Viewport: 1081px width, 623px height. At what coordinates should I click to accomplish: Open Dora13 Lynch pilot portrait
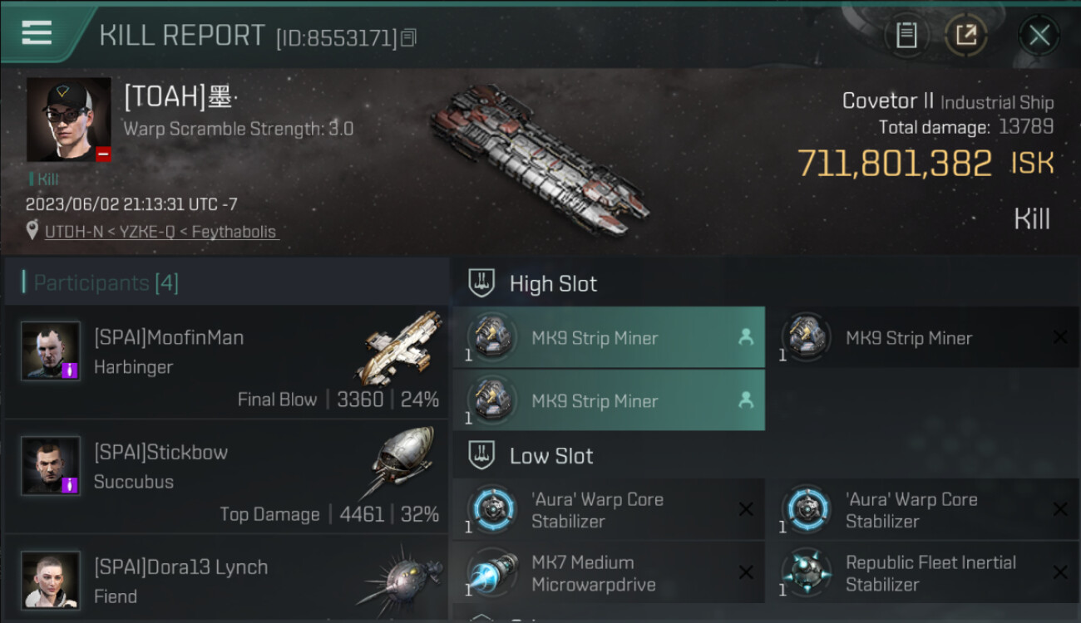tap(51, 580)
